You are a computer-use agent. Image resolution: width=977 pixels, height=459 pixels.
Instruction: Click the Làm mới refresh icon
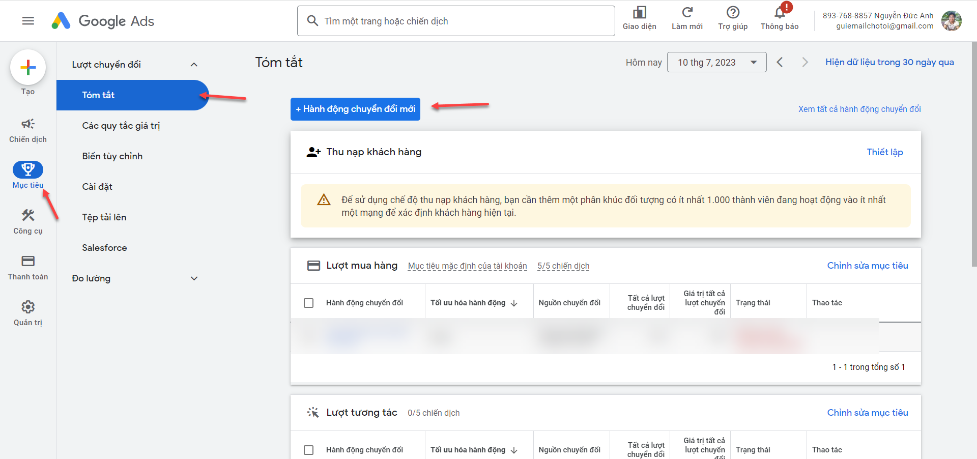pos(687,13)
